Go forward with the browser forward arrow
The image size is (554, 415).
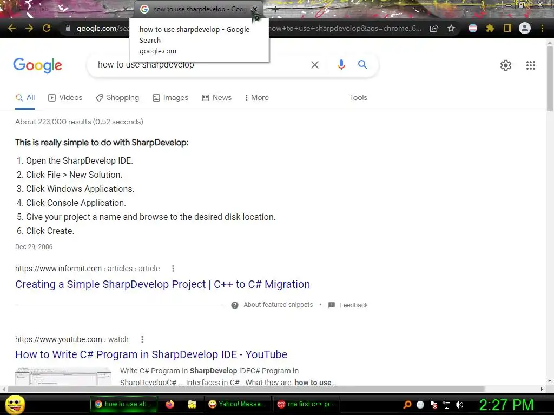[x=29, y=28]
